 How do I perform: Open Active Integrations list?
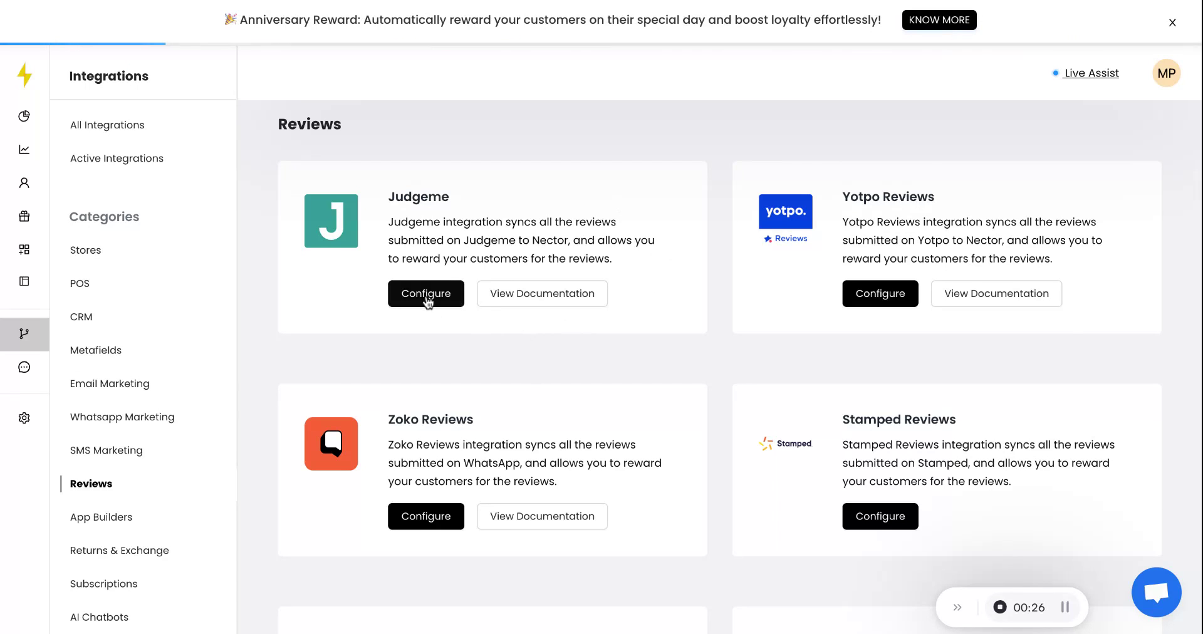pos(117,158)
